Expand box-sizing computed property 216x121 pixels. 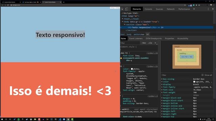click(x=162, y=79)
